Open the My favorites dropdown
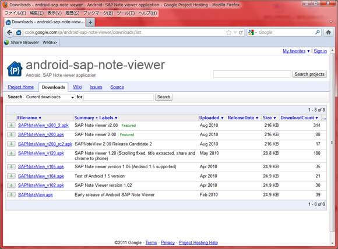338x249 pixels. point(296,51)
